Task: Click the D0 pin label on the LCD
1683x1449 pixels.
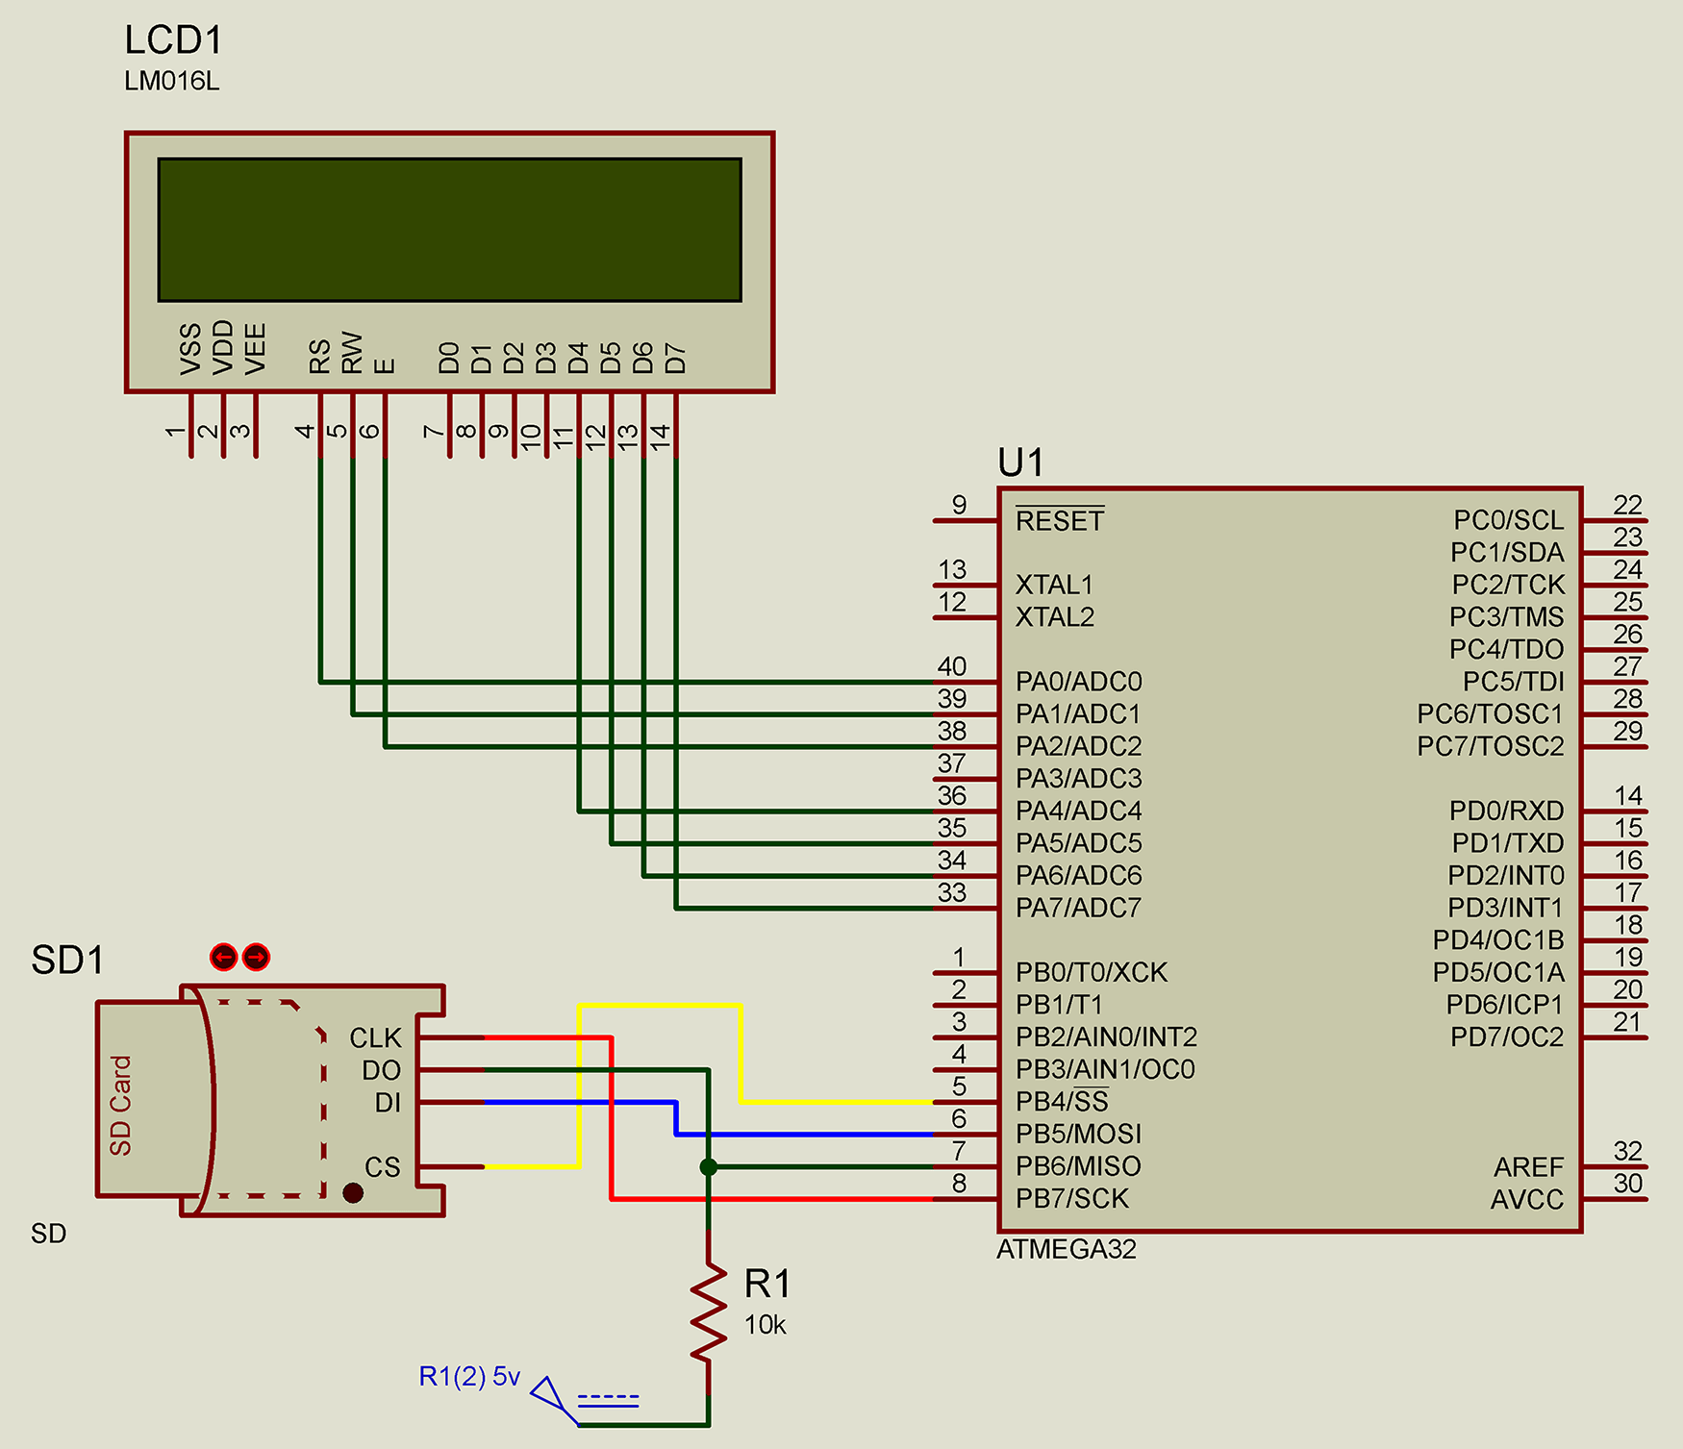Action: (x=449, y=358)
